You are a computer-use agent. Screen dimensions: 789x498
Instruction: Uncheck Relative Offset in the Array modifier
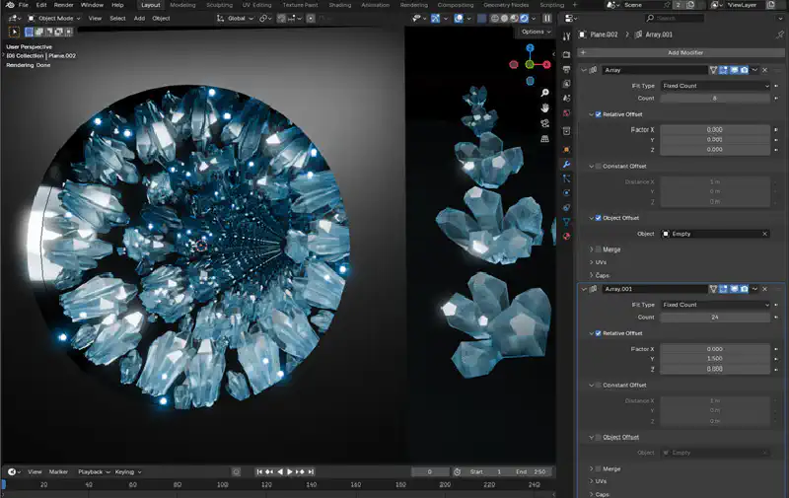point(598,114)
